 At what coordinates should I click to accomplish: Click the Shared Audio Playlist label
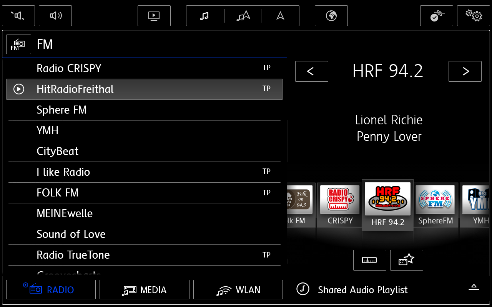tap(363, 290)
